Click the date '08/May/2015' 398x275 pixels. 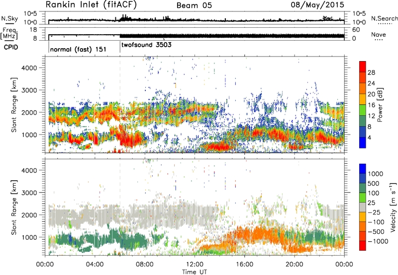point(317,5)
